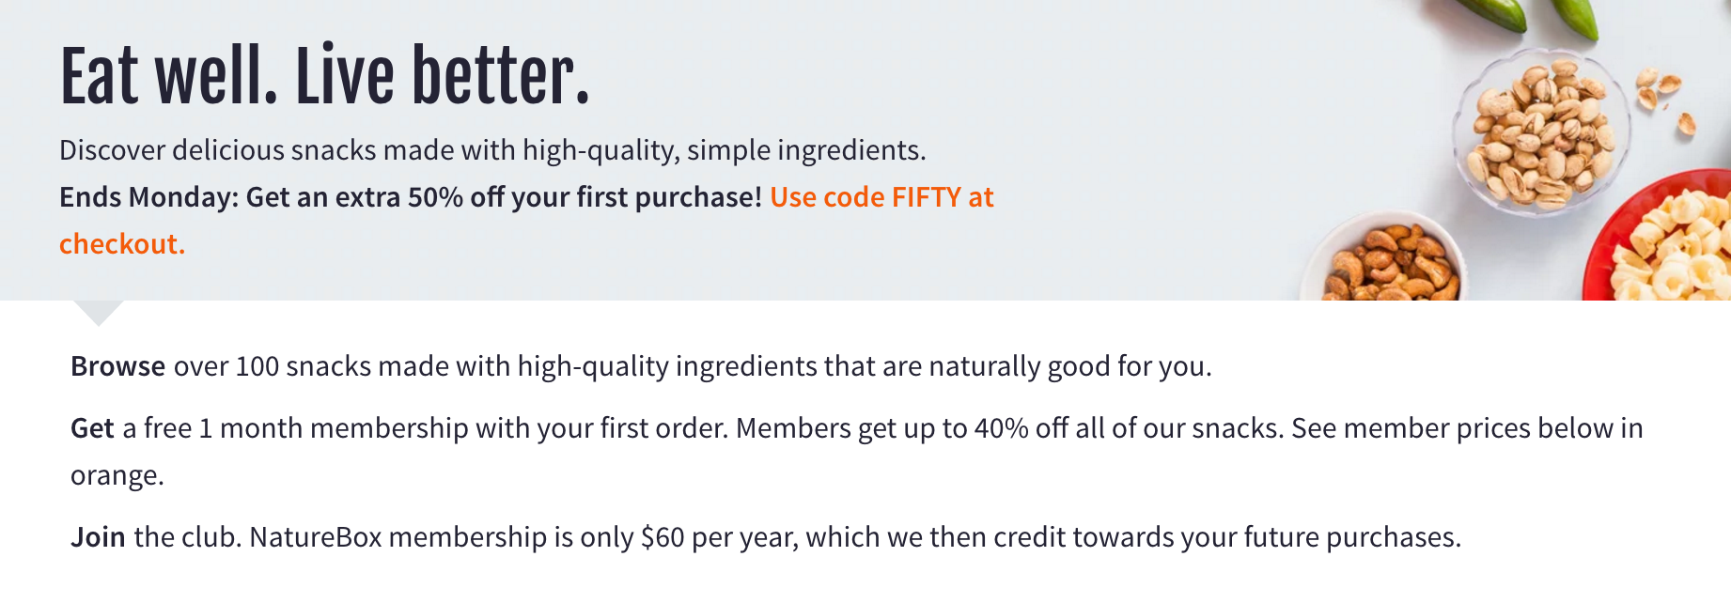
Task: Click the 'Ends Monday: Get an extra 50% off' text
Action: pos(264,197)
